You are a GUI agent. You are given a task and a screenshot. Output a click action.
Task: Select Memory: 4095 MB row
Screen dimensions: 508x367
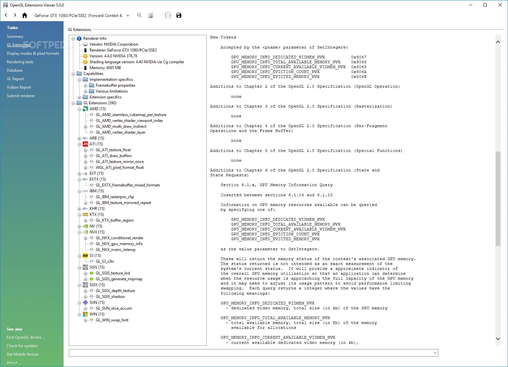coord(105,68)
